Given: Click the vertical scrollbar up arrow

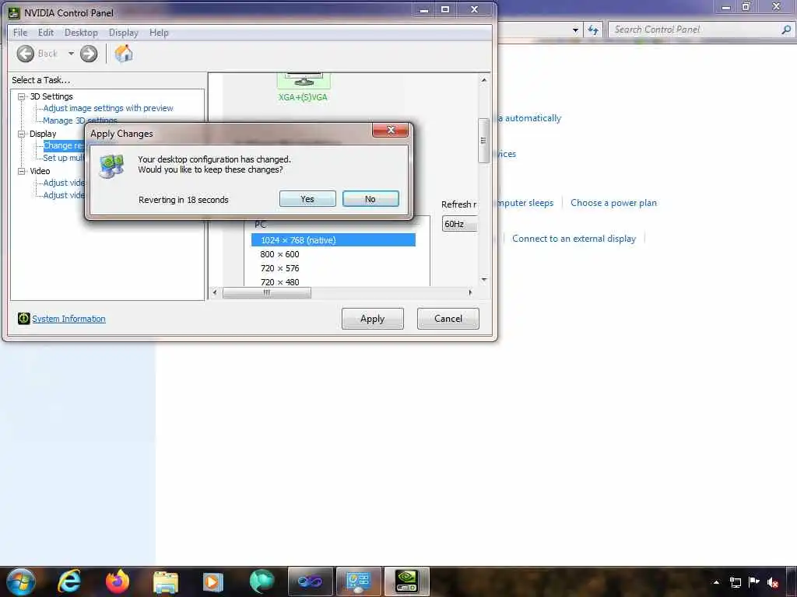Looking at the screenshot, I should point(484,80).
